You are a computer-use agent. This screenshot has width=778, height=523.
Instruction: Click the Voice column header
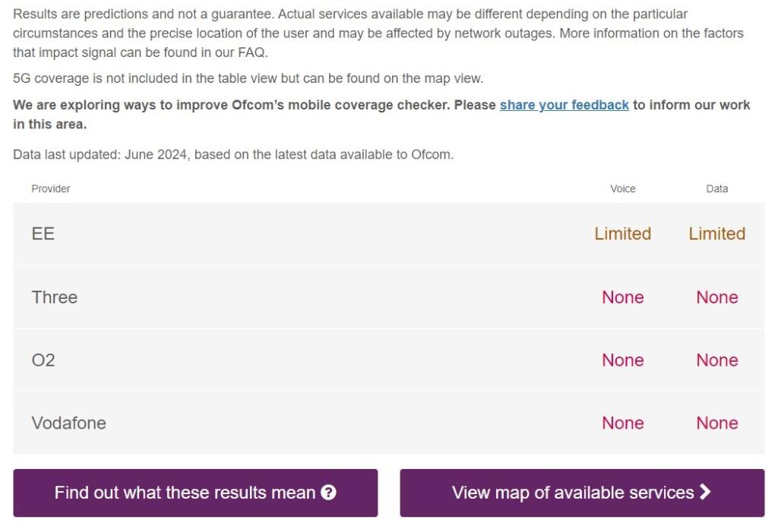tap(622, 189)
